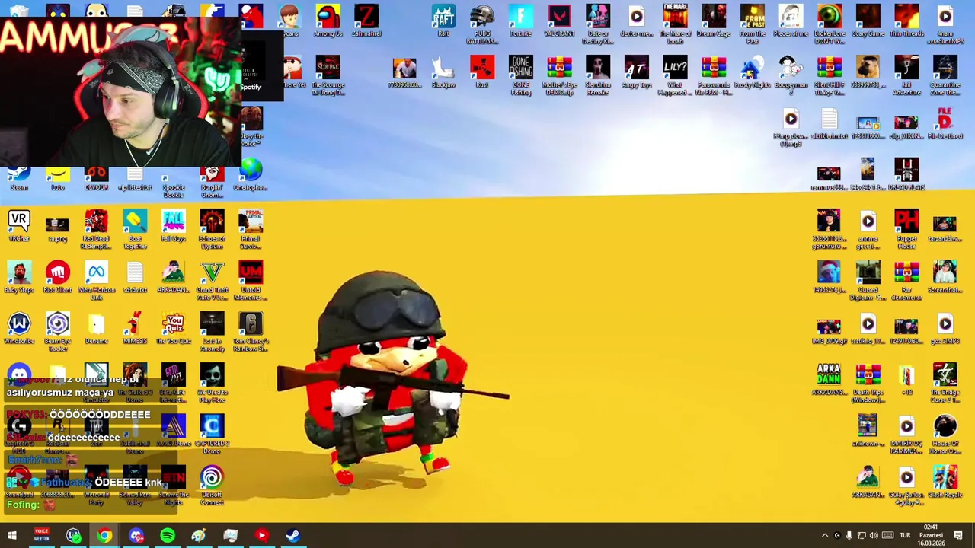Open the Windows Start menu
This screenshot has width=975, height=548.
[11, 536]
